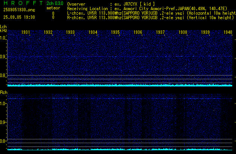Click time marker 1936
The height and width of the screenshot is (154, 236).
click(138, 32)
